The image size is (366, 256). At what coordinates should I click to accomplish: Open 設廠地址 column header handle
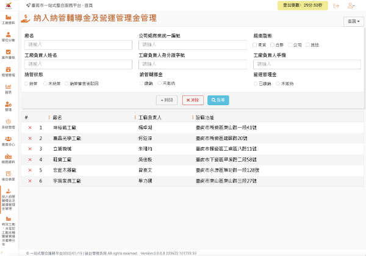point(193,117)
